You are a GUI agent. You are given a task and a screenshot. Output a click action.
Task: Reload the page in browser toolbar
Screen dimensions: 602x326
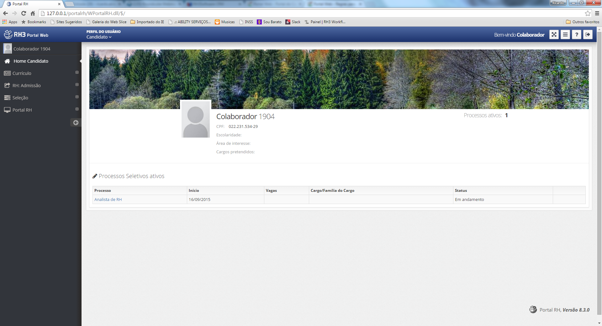(x=24, y=13)
